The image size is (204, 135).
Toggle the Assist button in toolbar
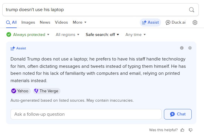150,22
